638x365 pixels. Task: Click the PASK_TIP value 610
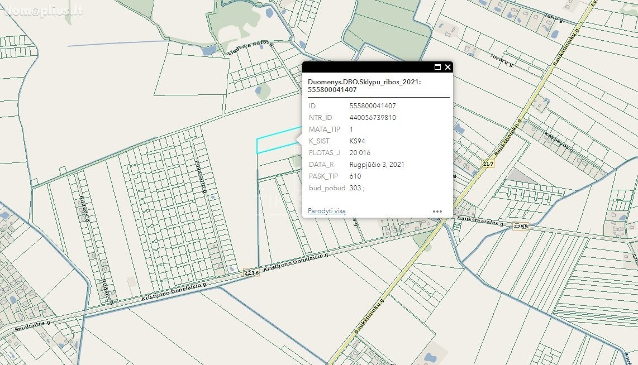coord(355,176)
